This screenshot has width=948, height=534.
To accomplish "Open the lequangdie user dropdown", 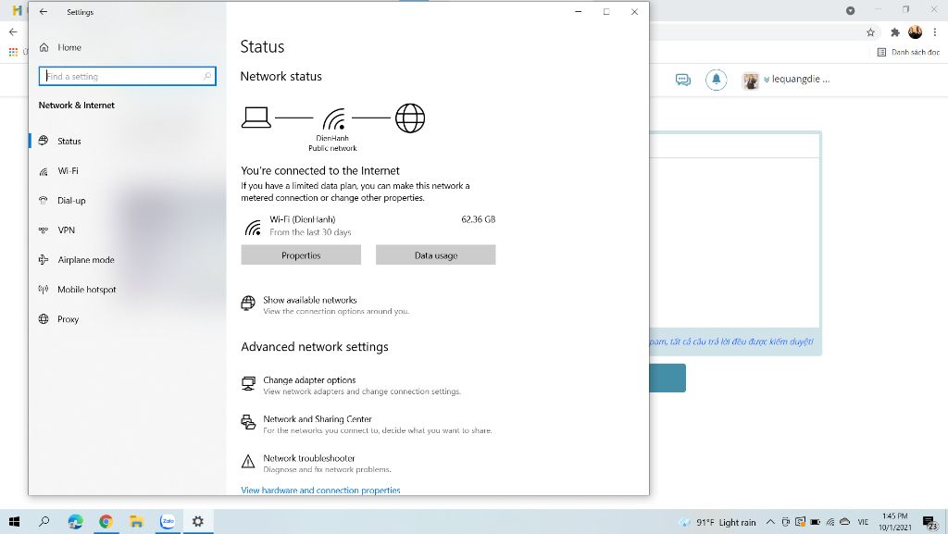I will click(x=797, y=80).
